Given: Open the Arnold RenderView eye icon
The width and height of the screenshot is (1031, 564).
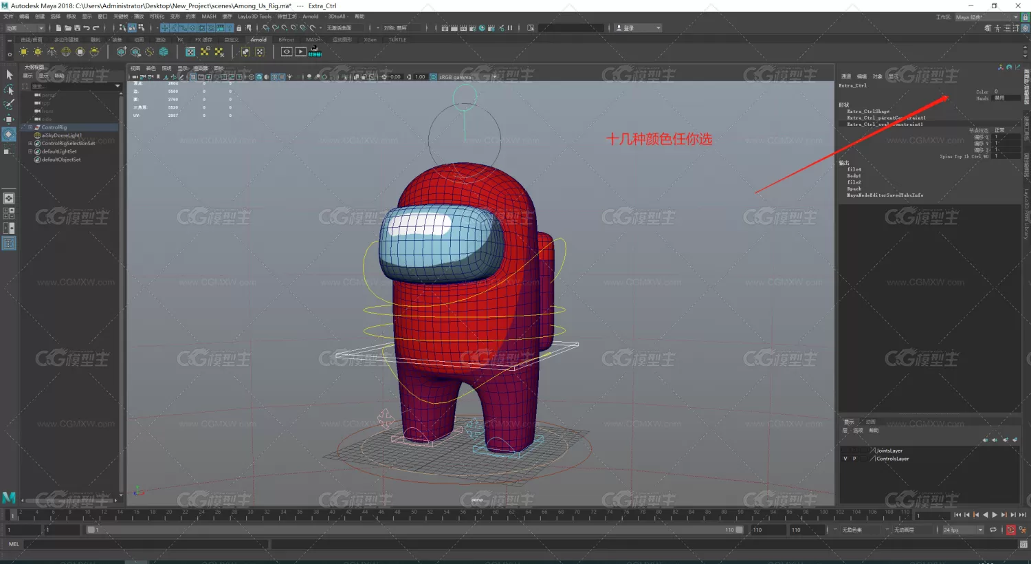Looking at the screenshot, I should (x=287, y=52).
